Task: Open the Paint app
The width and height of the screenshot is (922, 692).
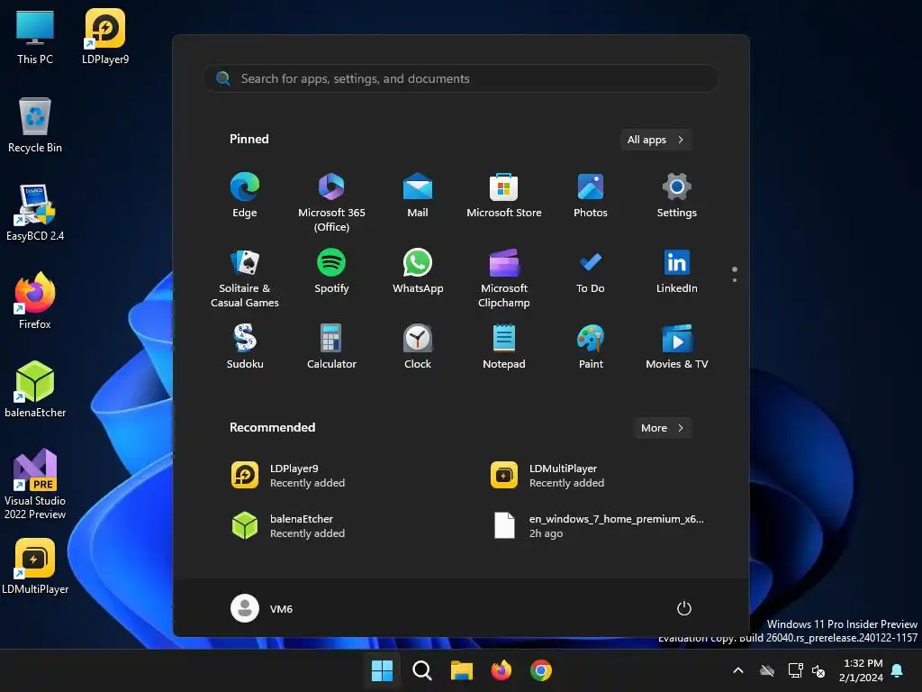Action: [x=591, y=347]
